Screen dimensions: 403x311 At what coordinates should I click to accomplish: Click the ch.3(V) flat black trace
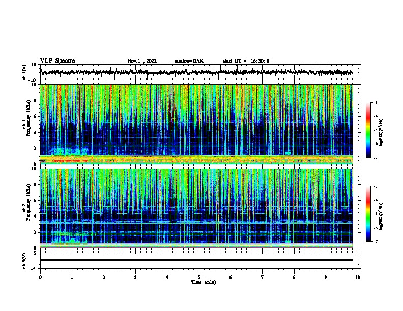[x=196, y=260]
